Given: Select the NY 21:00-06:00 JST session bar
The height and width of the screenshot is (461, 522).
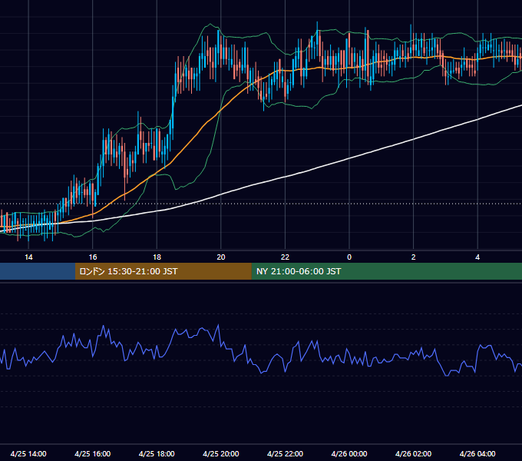Looking at the screenshot, I should click(x=386, y=271).
